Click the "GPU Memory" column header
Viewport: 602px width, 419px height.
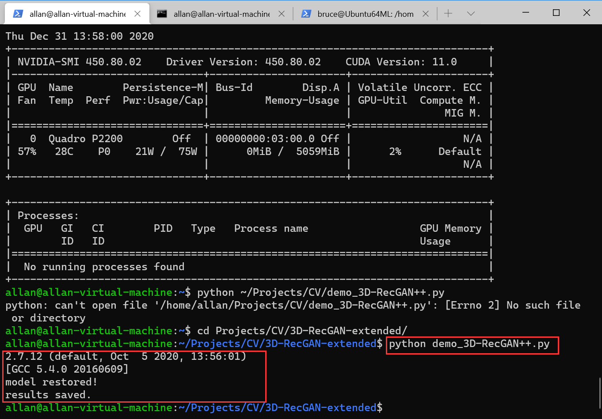(450, 228)
